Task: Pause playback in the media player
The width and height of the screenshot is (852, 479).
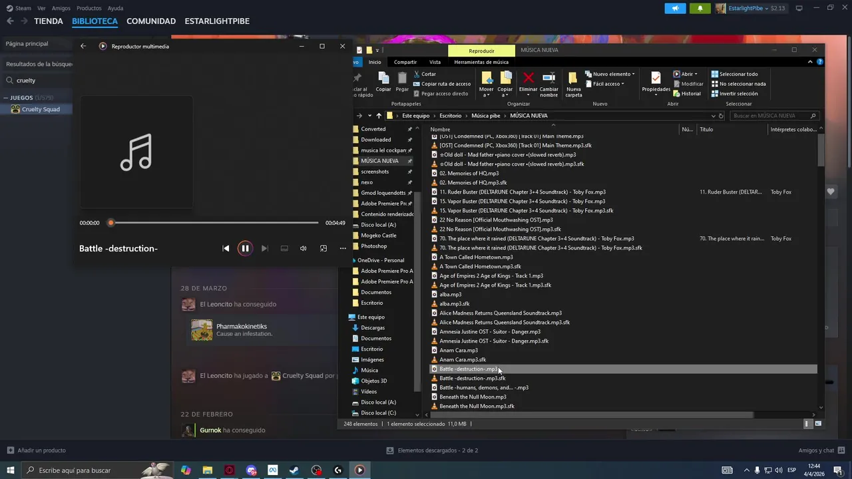Action: click(245, 248)
